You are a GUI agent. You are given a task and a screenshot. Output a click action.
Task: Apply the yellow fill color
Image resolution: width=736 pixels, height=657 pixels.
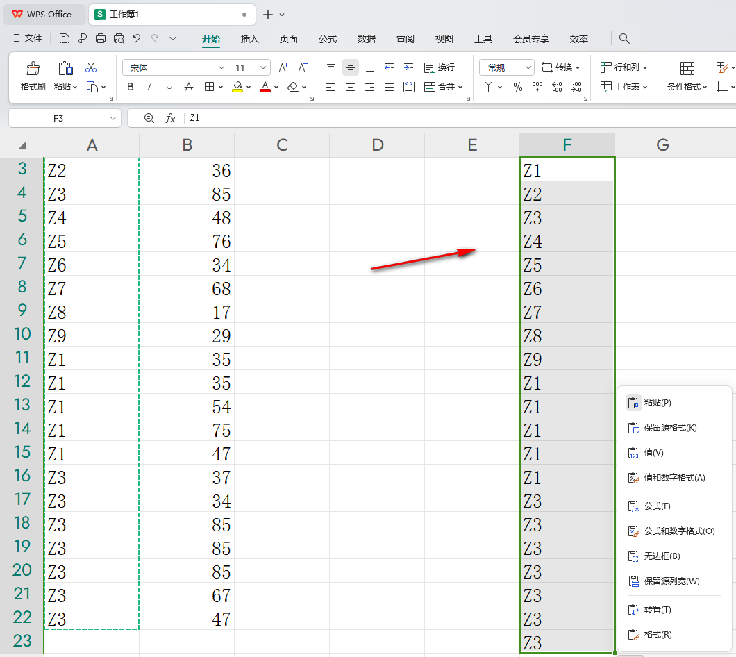(x=237, y=87)
